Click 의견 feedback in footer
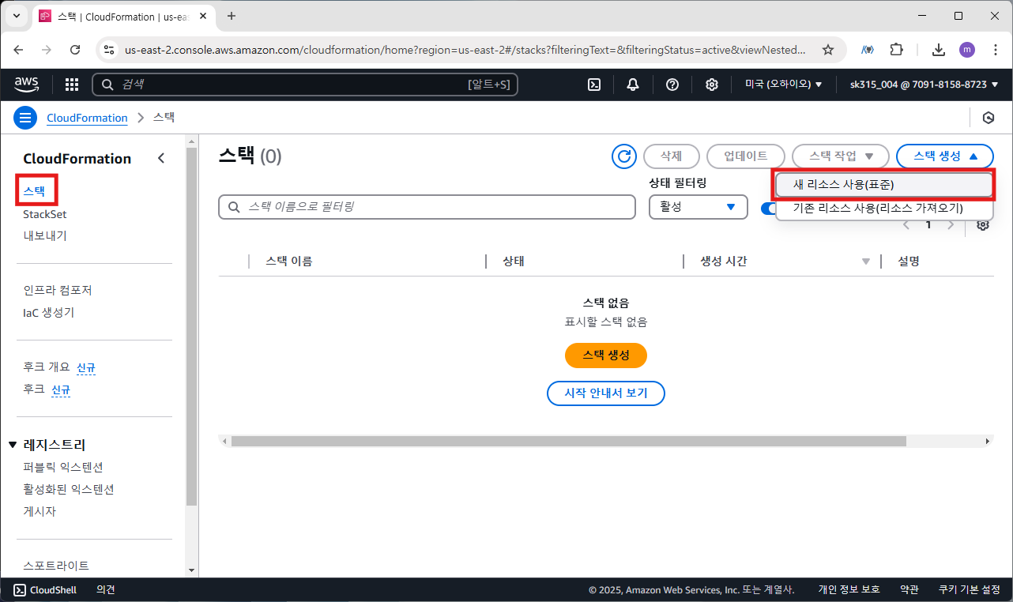The height and width of the screenshot is (602, 1013). [106, 590]
